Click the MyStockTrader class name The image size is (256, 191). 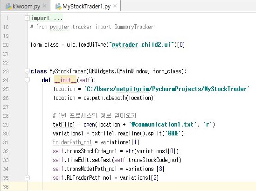pos(68,71)
